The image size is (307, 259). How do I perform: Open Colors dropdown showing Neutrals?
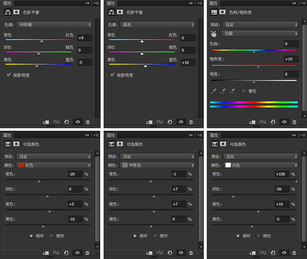[158, 165]
